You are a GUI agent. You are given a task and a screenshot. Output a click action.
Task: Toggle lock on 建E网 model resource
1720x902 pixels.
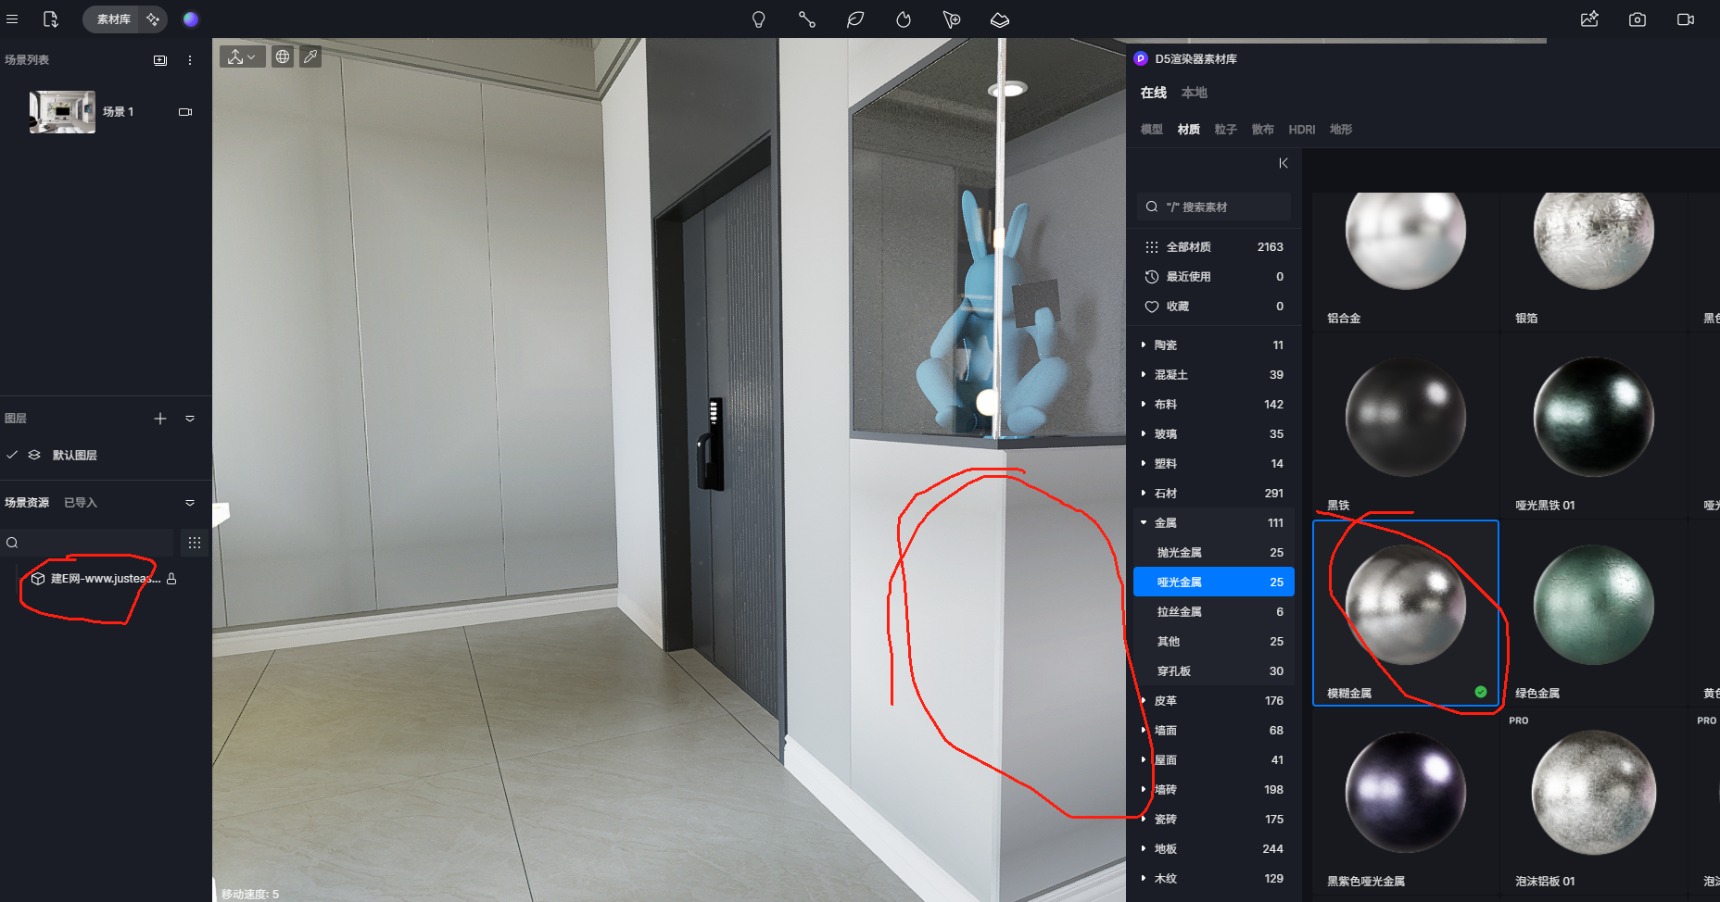tap(171, 579)
